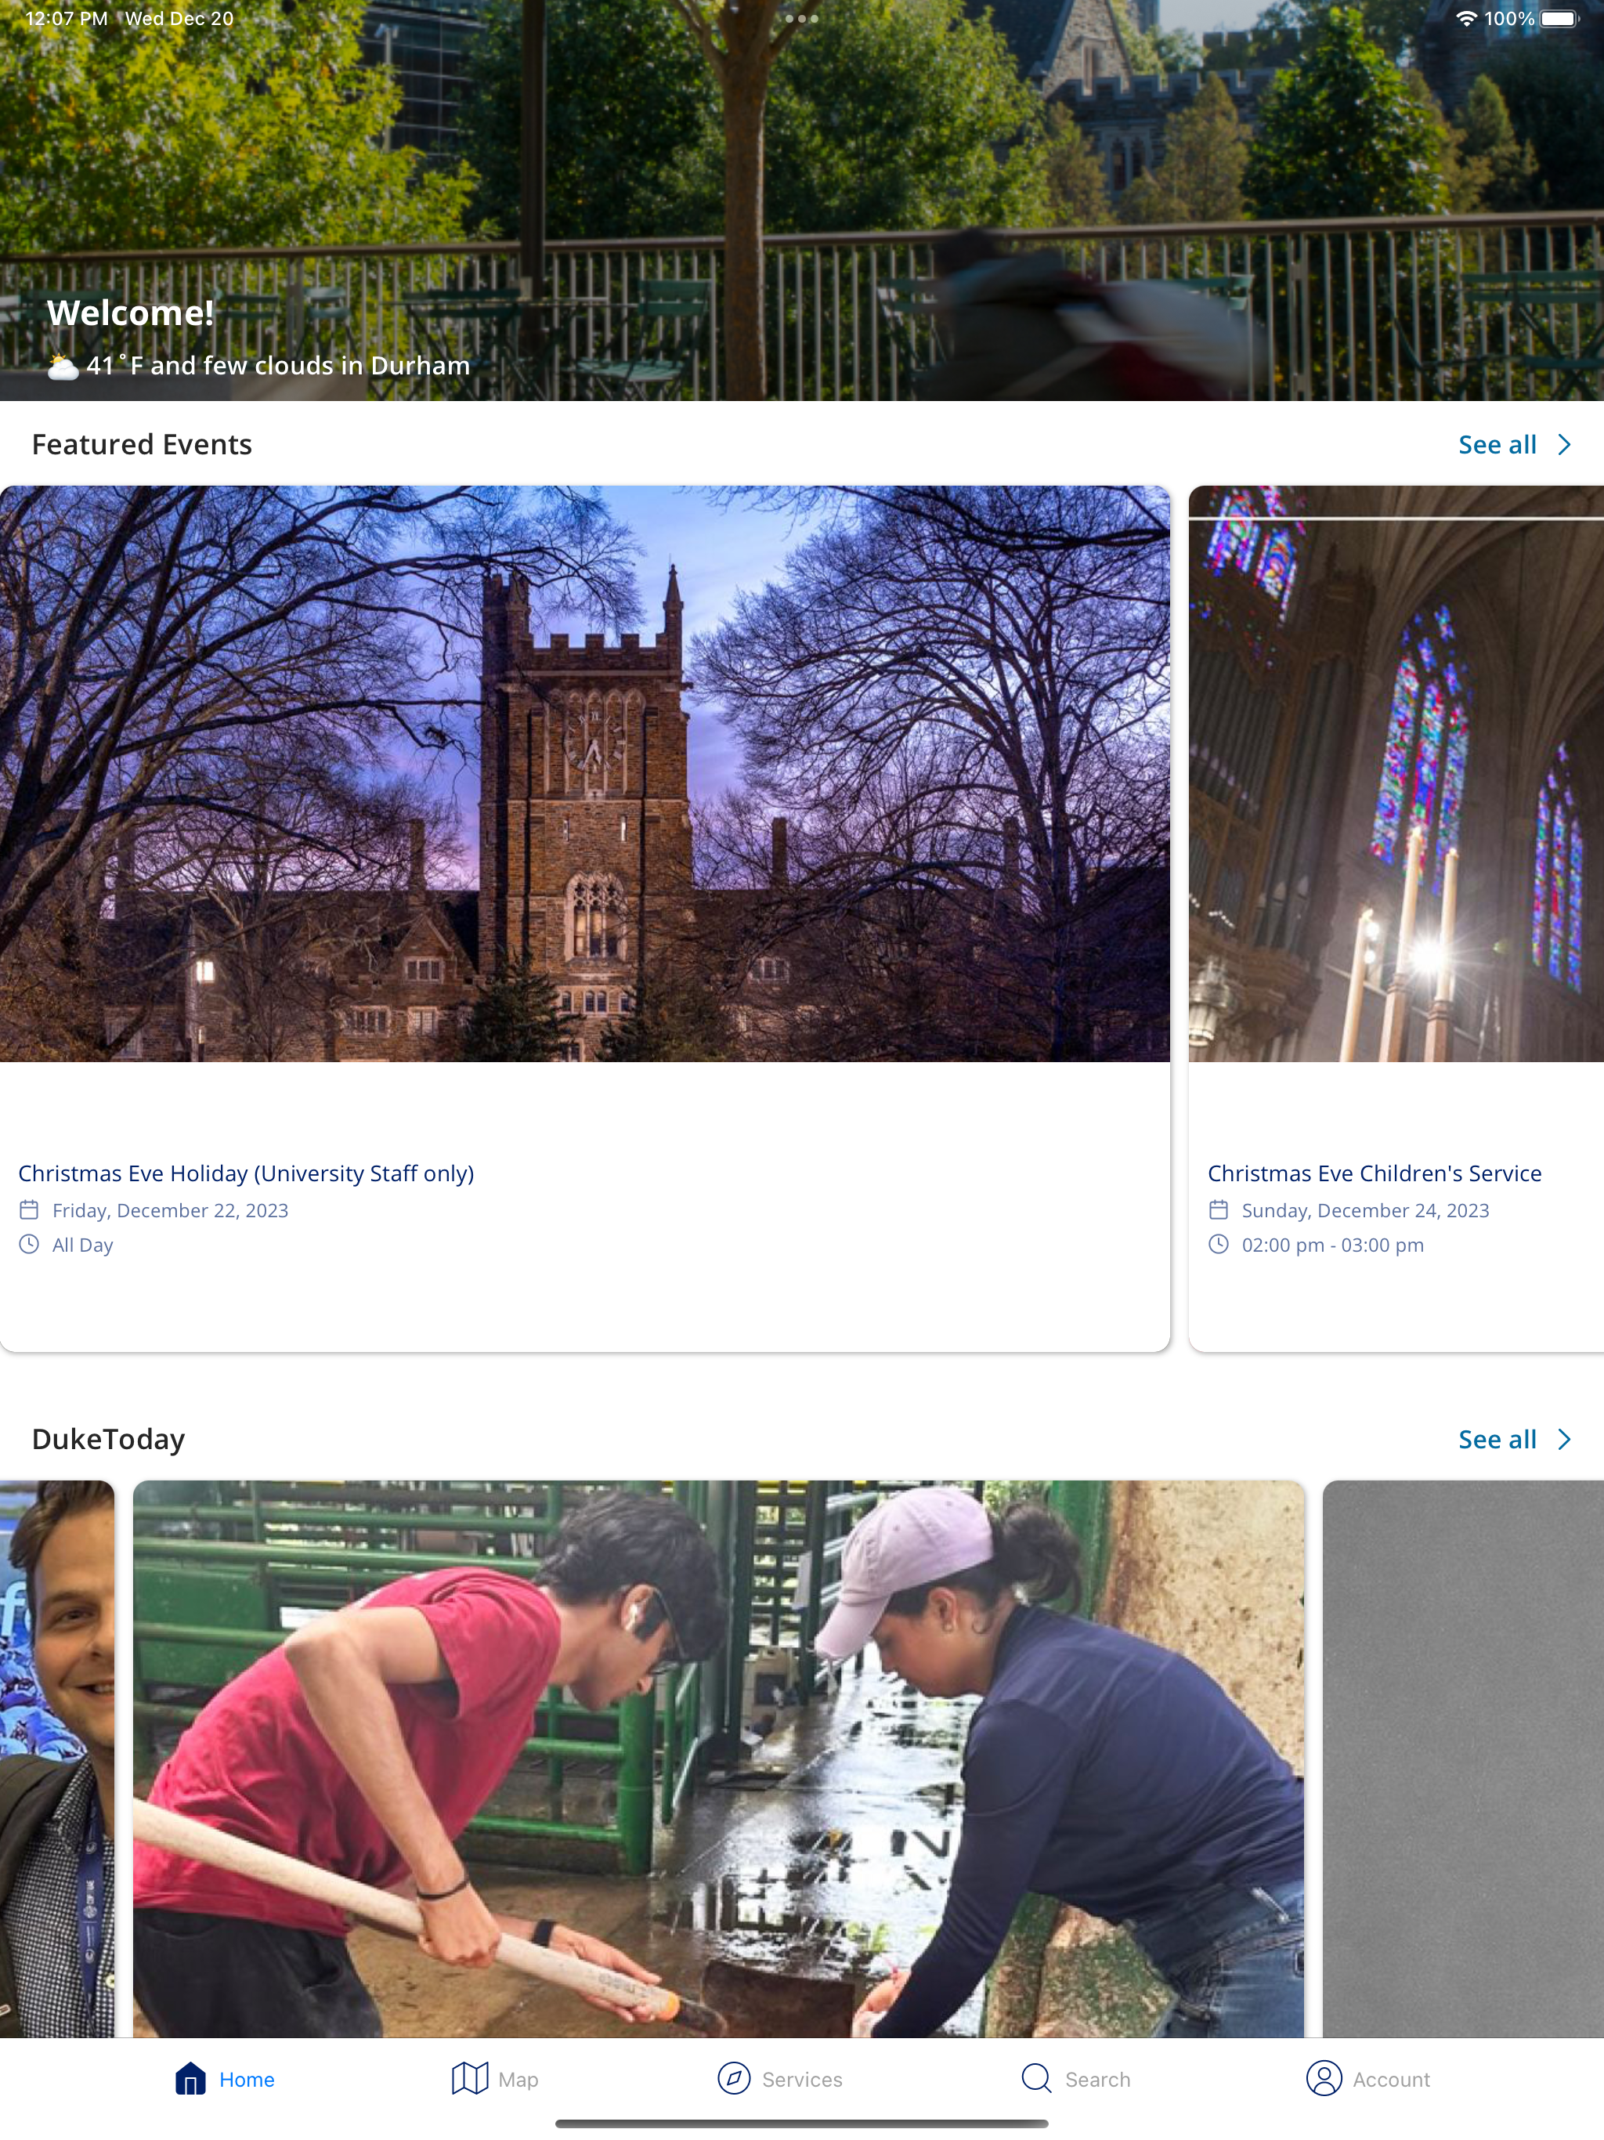
Task: Open DukeToday story with smiling man
Action: pos(57,1759)
